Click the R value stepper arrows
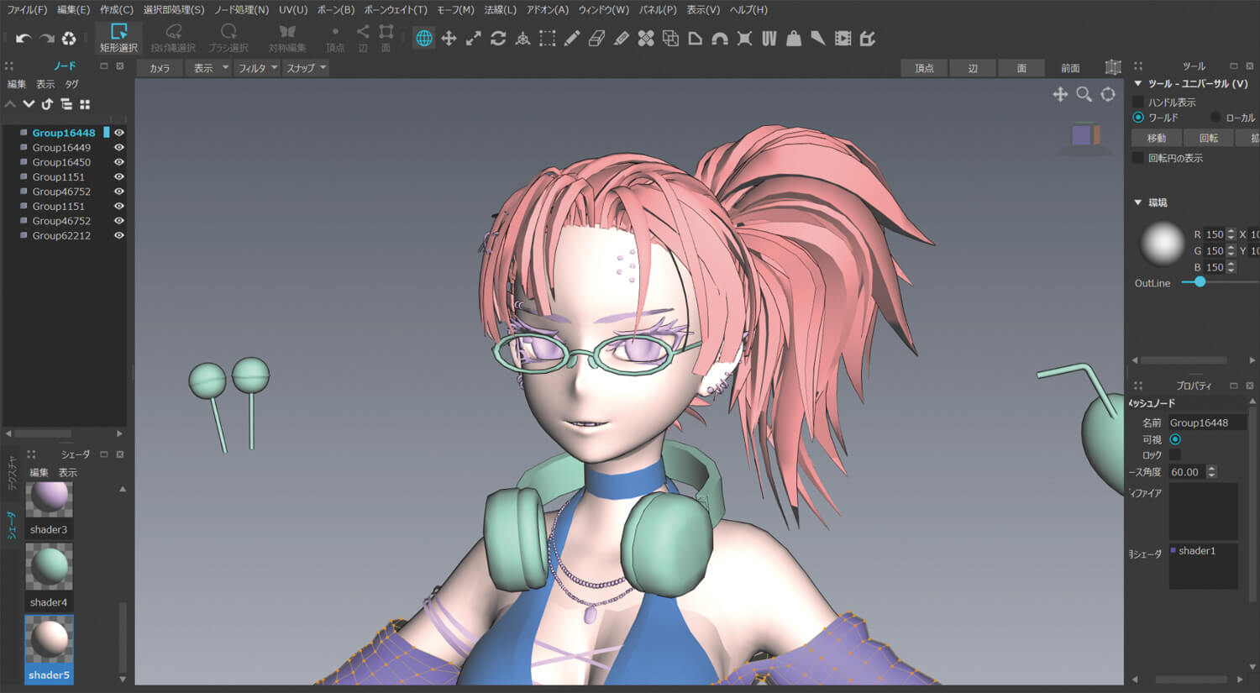 (x=1231, y=234)
